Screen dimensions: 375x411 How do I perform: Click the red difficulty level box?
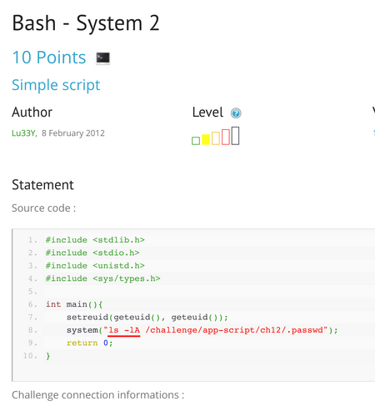tap(226, 137)
